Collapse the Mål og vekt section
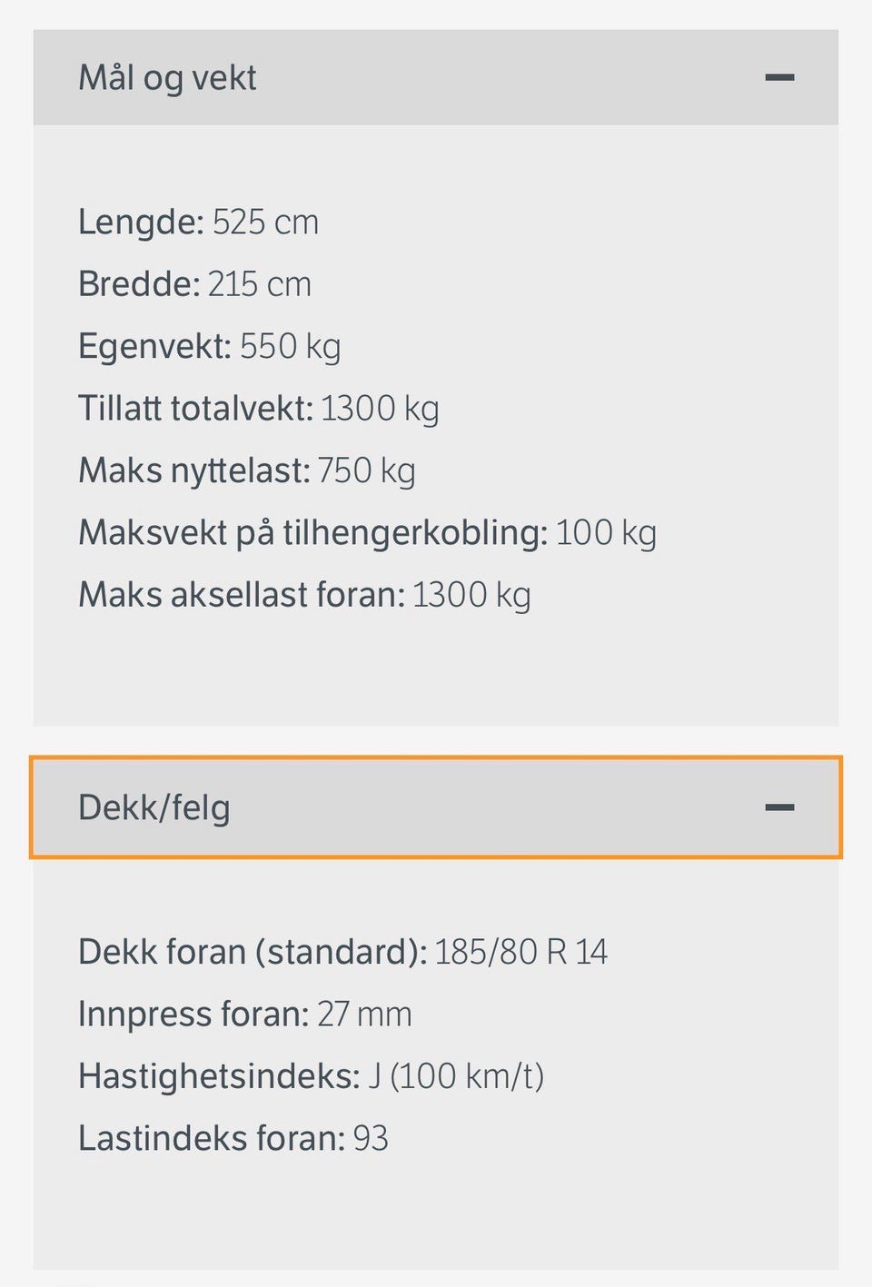 pyautogui.click(x=436, y=77)
